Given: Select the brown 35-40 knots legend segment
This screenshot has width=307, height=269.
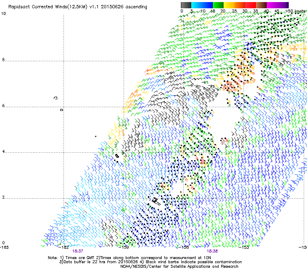Looking at the screenshot, I should click(x=261, y=5).
